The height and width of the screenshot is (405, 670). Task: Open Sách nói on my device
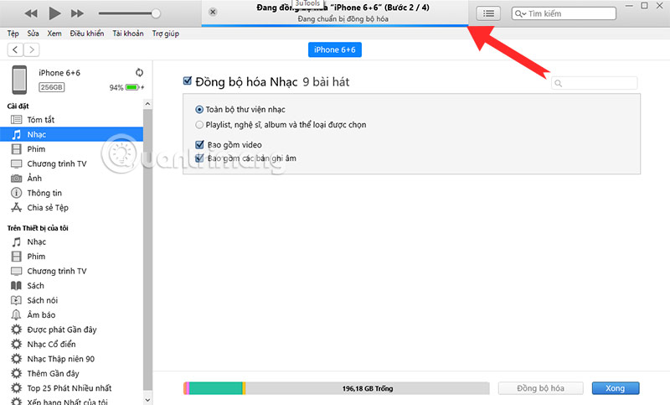(x=72, y=300)
